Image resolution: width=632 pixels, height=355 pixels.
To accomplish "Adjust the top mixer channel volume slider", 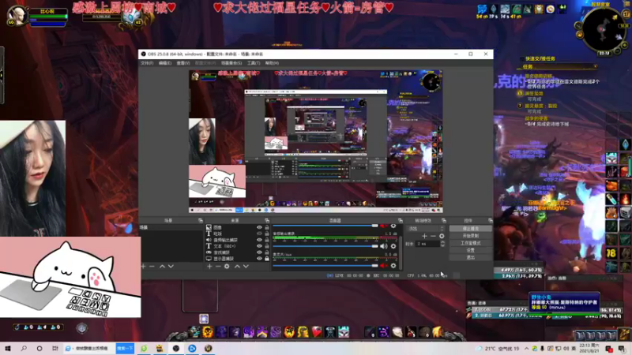I will pyautogui.click(x=325, y=226).
